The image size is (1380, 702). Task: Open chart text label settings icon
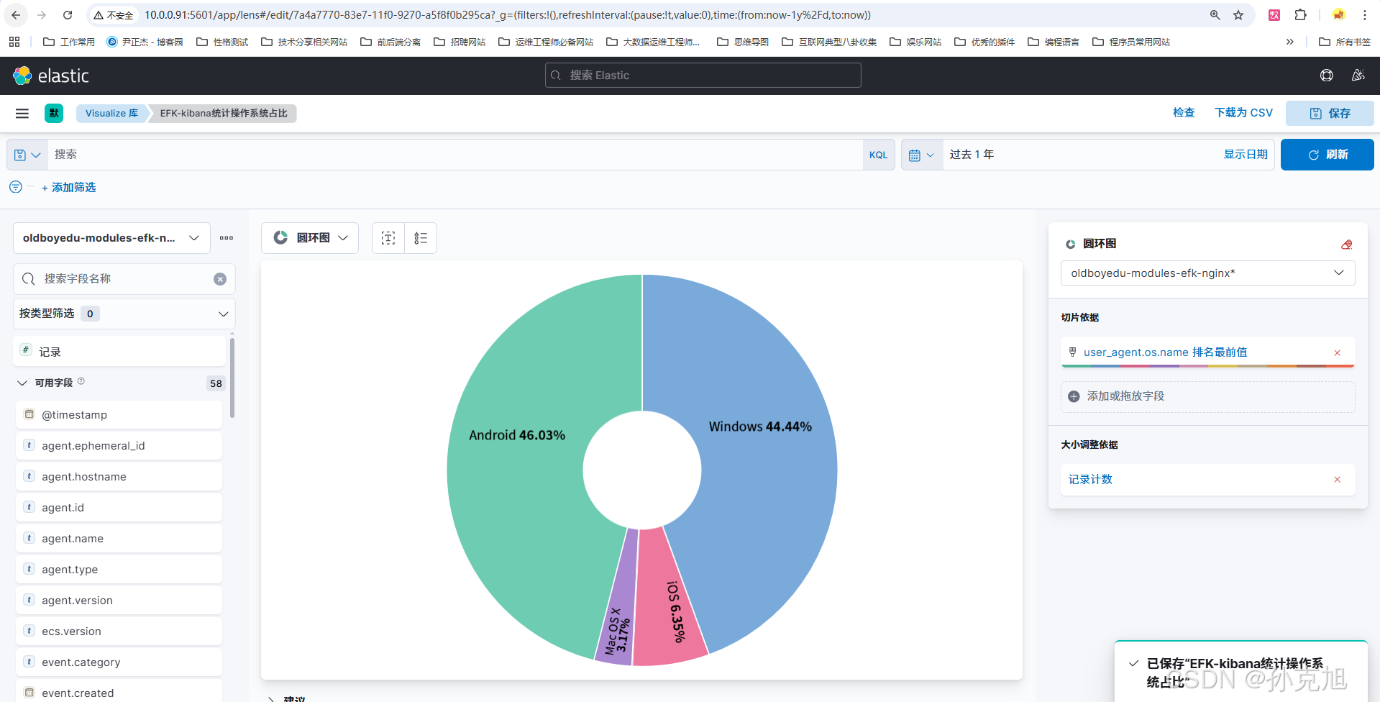(x=388, y=238)
